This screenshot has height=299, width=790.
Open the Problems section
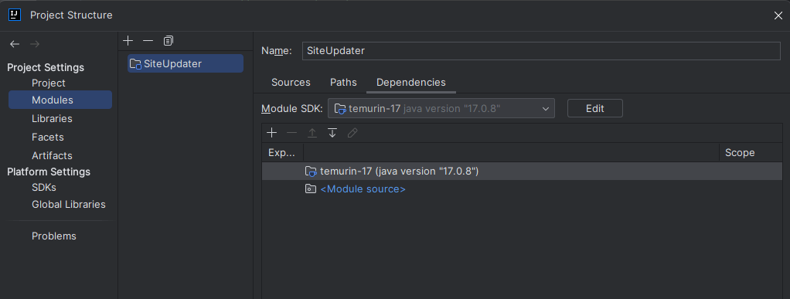tap(54, 236)
